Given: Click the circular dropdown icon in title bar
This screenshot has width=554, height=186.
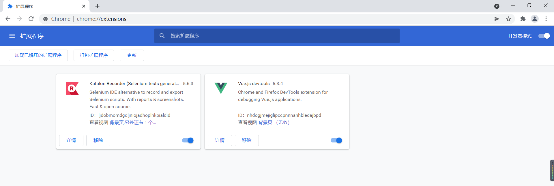Looking at the screenshot, I should point(497,6).
